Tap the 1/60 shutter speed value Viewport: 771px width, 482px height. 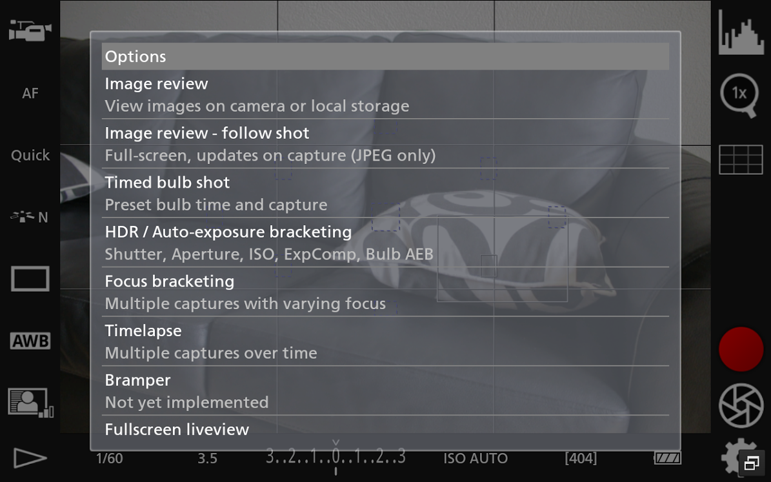(109, 459)
